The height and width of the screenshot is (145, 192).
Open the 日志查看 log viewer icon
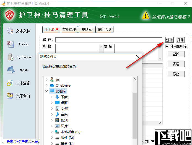[10, 83]
